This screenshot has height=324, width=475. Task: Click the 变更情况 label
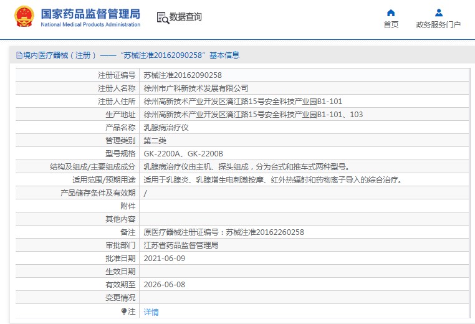pos(120,297)
